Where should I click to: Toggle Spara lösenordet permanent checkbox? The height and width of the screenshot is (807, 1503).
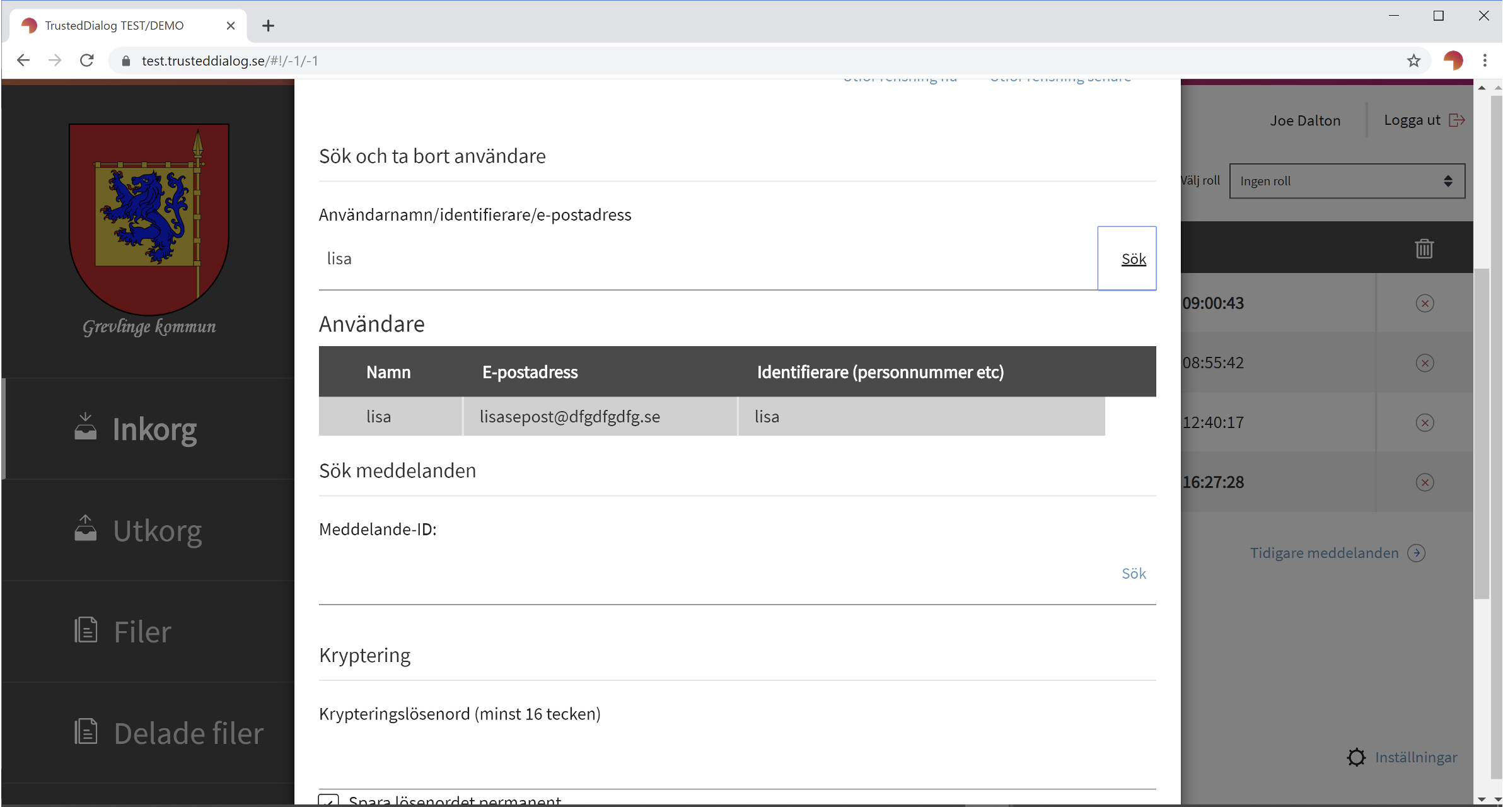(x=328, y=801)
